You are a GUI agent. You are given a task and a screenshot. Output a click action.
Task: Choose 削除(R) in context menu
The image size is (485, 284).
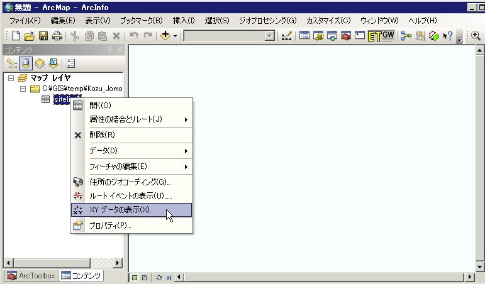[131, 135]
